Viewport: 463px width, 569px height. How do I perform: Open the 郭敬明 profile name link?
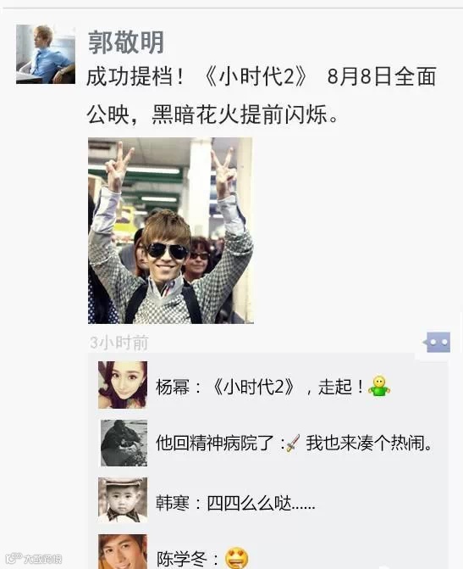coord(126,42)
